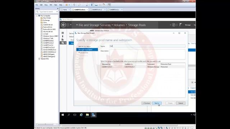The height and width of the screenshot is (129, 230).
Task: Click the Next button in wizard
Action: (157, 103)
